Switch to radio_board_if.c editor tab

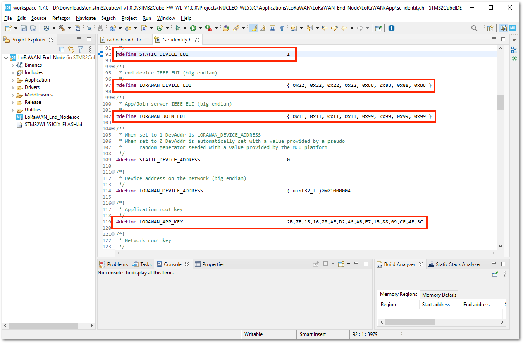[124, 40]
